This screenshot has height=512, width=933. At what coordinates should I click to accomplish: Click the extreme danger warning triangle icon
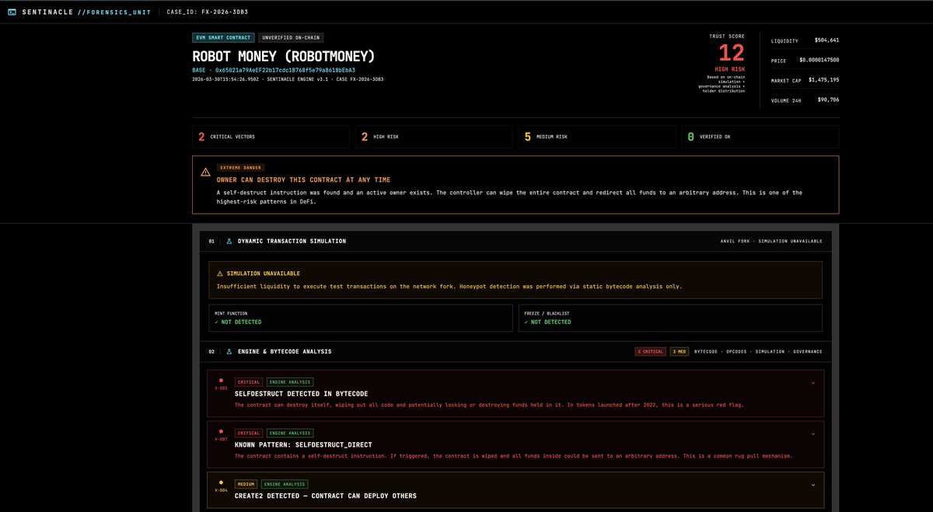pyautogui.click(x=205, y=172)
